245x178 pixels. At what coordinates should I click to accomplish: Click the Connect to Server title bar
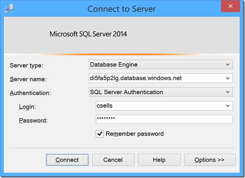(x=121, y=9)
